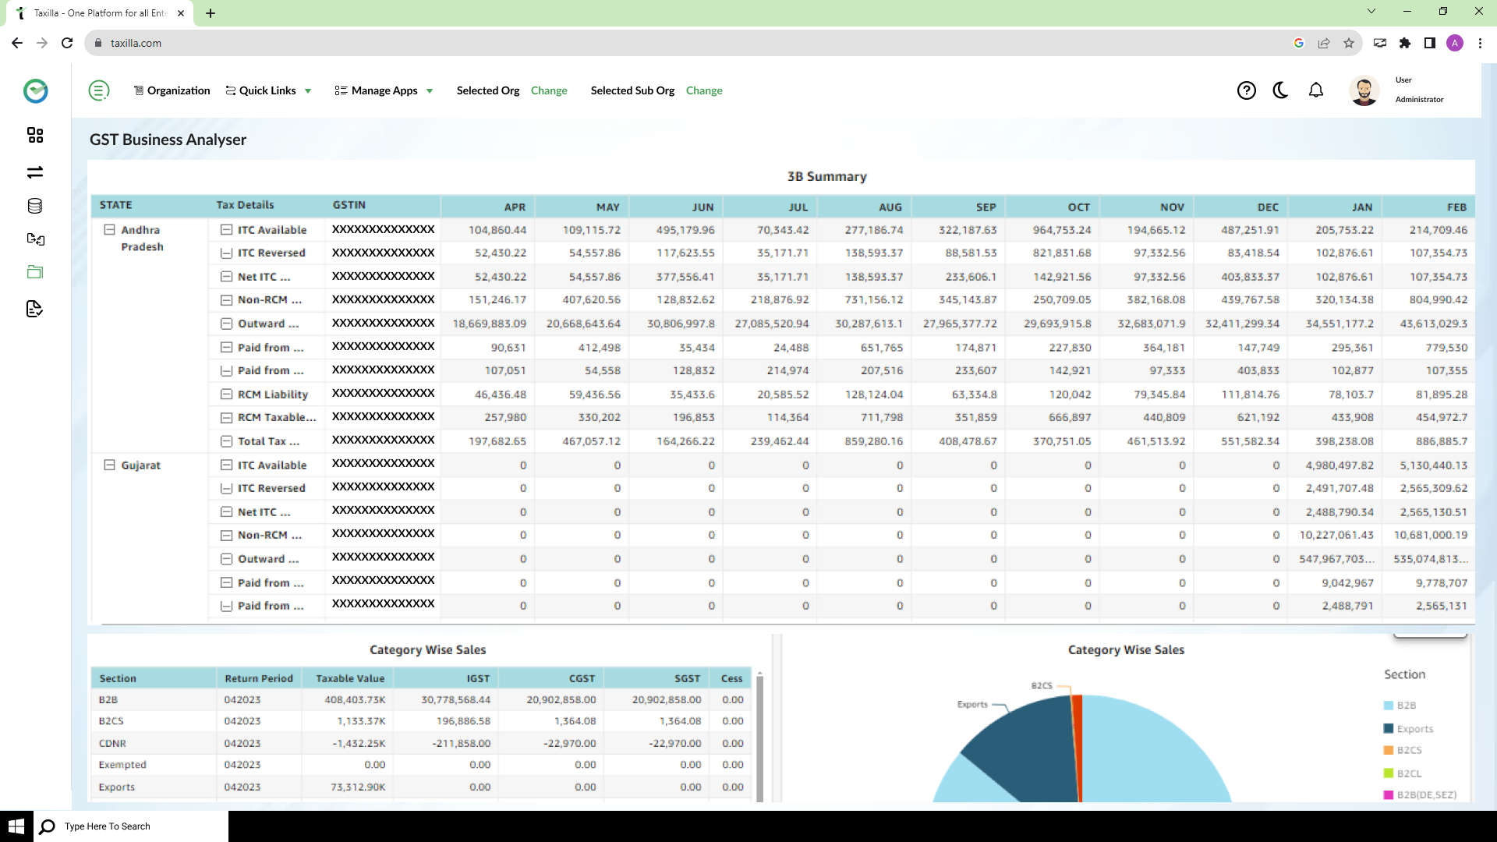Toggle B2B legend swatch in pie chart

[x=1388, y=706]
